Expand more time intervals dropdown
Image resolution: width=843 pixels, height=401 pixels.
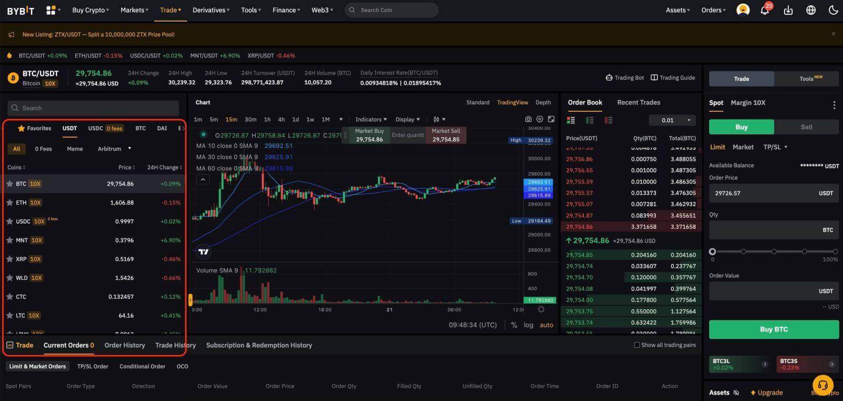click(341, 120)
